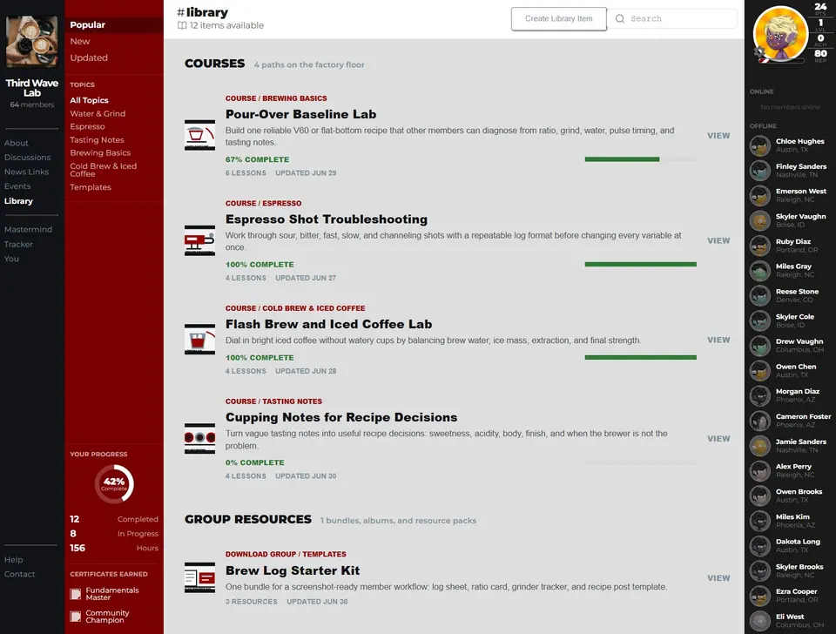
Task: Click Finley Sanders's avatar
Action: 759,171
